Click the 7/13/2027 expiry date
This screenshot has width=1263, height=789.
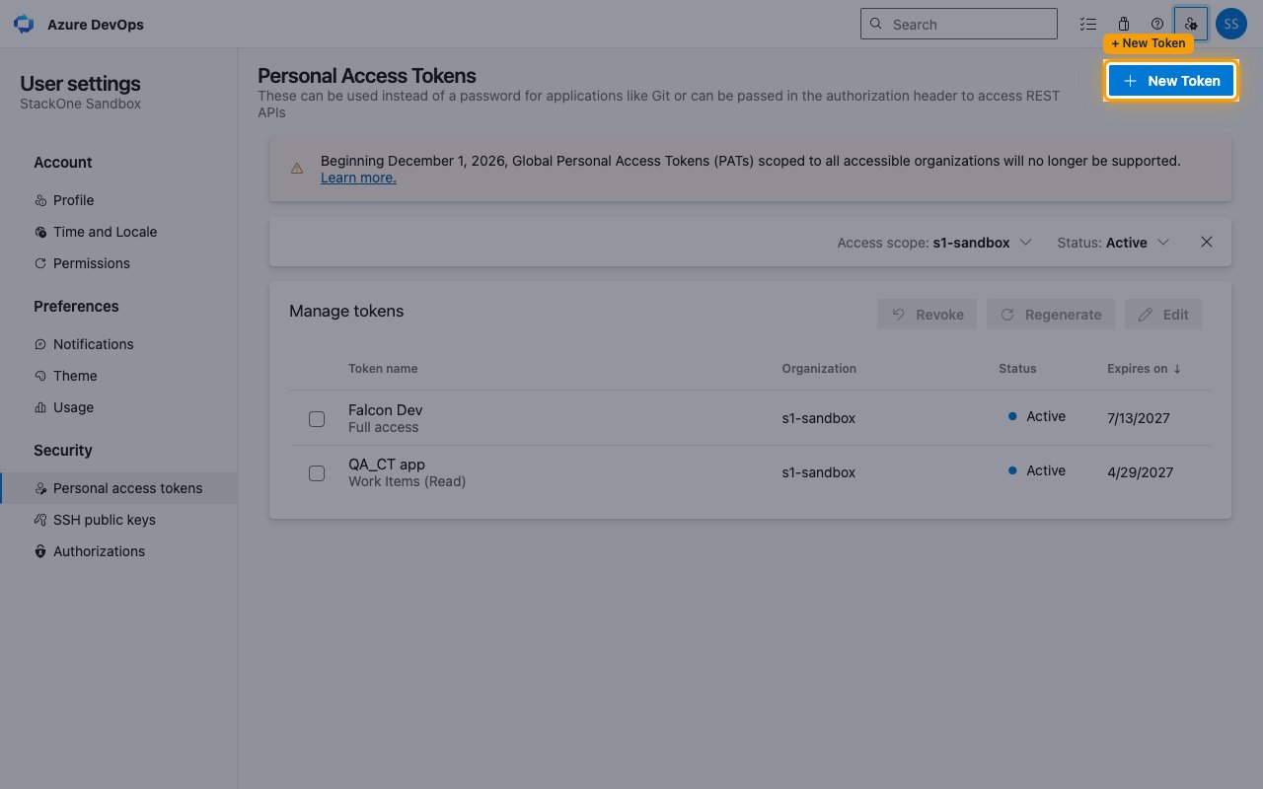tap(1139, 418)
